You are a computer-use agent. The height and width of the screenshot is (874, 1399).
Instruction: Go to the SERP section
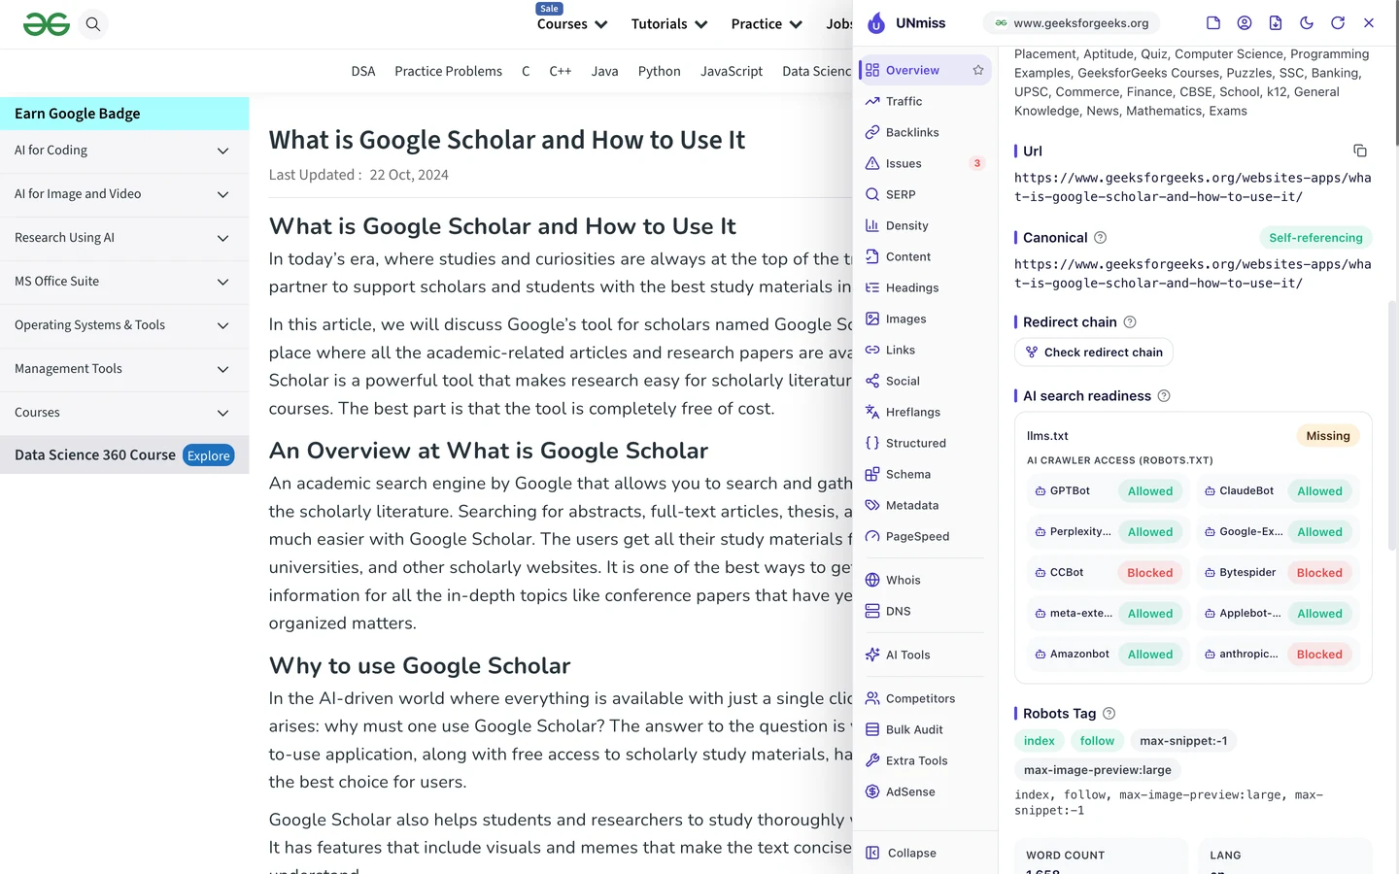pos(925,194)
